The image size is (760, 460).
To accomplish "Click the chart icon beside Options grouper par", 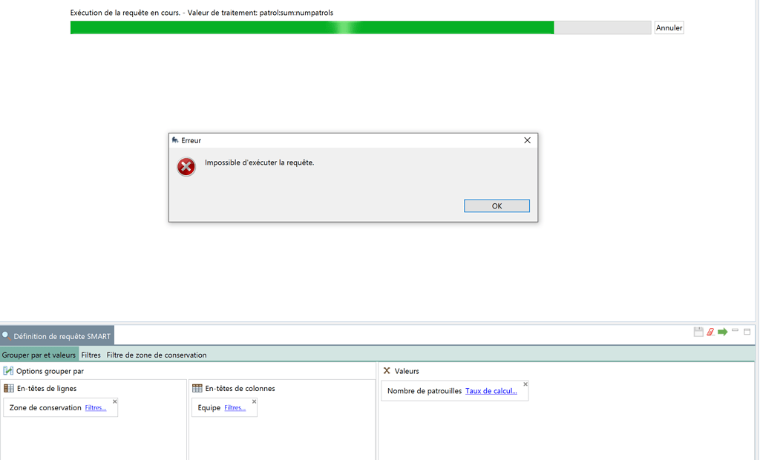I will coord(8,371).
